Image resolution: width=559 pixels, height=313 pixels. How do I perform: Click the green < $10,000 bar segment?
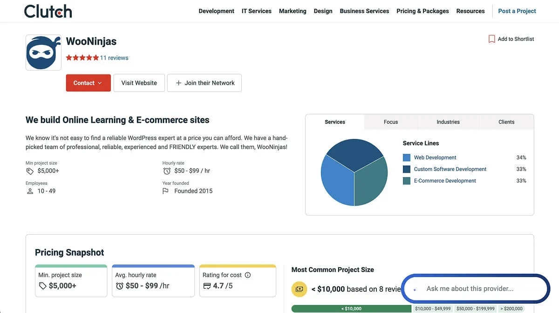click(x=351, y=309)
